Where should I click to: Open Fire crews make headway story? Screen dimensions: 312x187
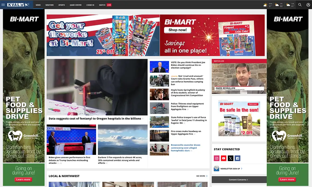[x=186, y=132]
